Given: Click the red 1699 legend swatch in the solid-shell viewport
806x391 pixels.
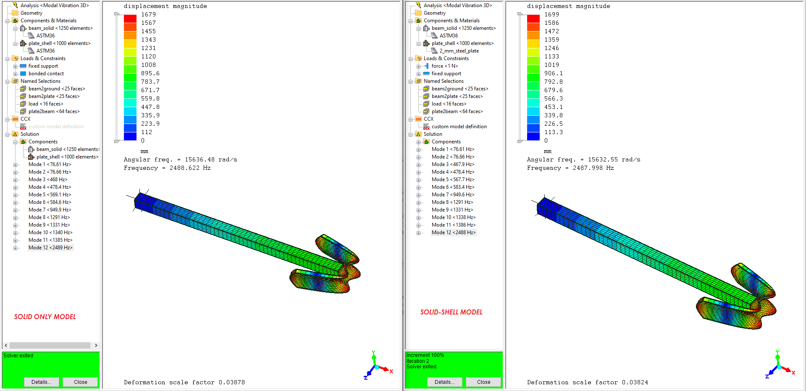Looking at the screenshot, I should (533, 18).
